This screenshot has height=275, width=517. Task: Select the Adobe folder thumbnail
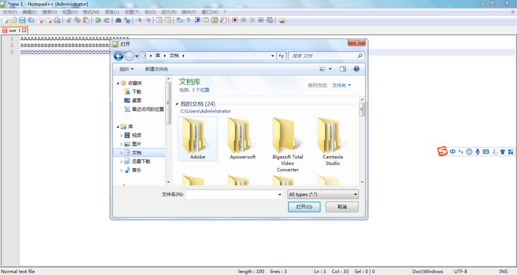click(197, 139)
